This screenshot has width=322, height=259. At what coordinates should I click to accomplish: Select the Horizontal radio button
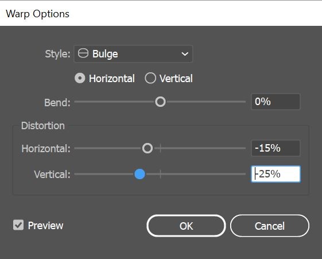click(80, 78)
